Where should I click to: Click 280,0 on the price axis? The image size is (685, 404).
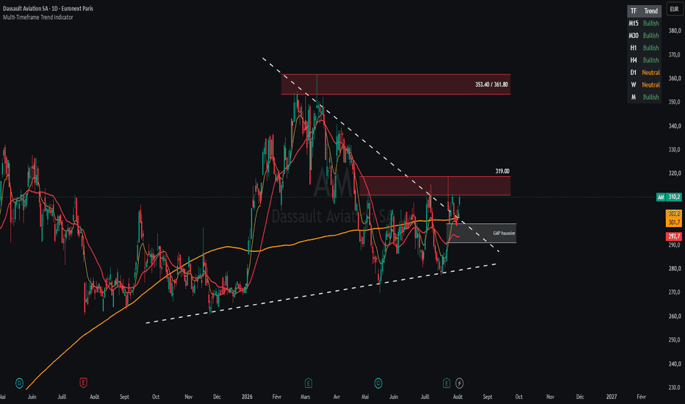pos(675,268)
